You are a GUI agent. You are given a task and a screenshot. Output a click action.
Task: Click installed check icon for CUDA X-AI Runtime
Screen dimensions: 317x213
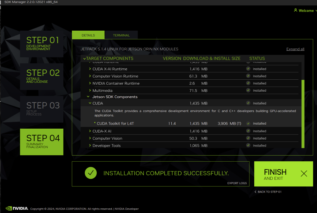248,69
